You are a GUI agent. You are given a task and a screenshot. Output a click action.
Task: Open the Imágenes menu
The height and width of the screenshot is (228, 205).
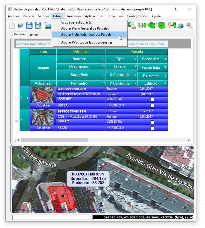point(74,16)
